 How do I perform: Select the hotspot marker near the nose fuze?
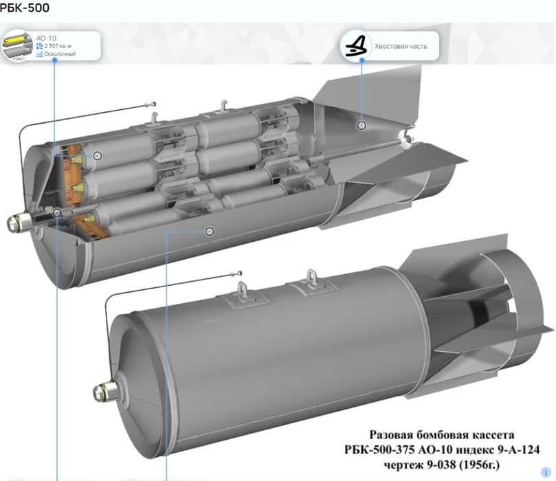(57, 213)
